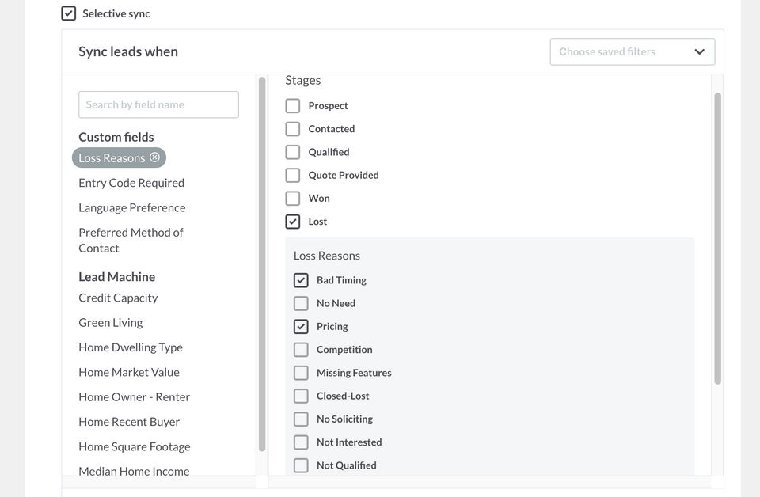Select the Credit Capacity field

(118, 298)
